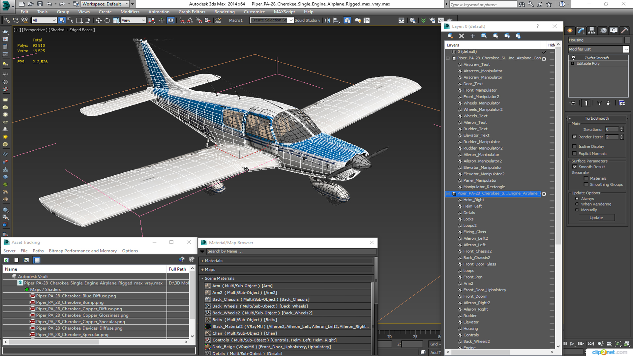Create New Layer icon in Layer dialog
The width and height of the screenshot is (633, 356).
[x=450, y=36]
